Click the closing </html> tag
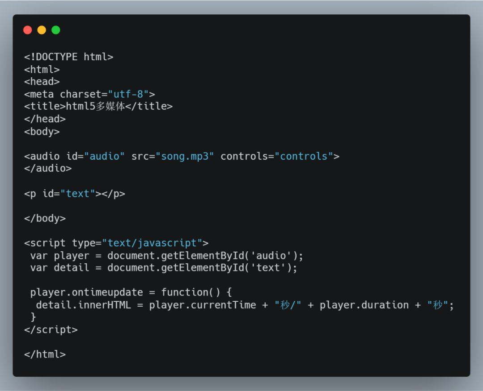 coord(45,354)
